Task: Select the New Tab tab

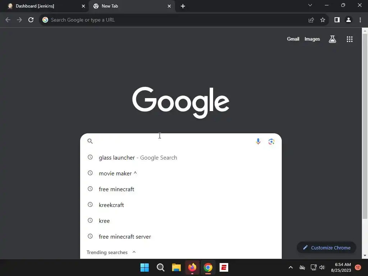Action: pyautogui.click(x=132, y=6)
